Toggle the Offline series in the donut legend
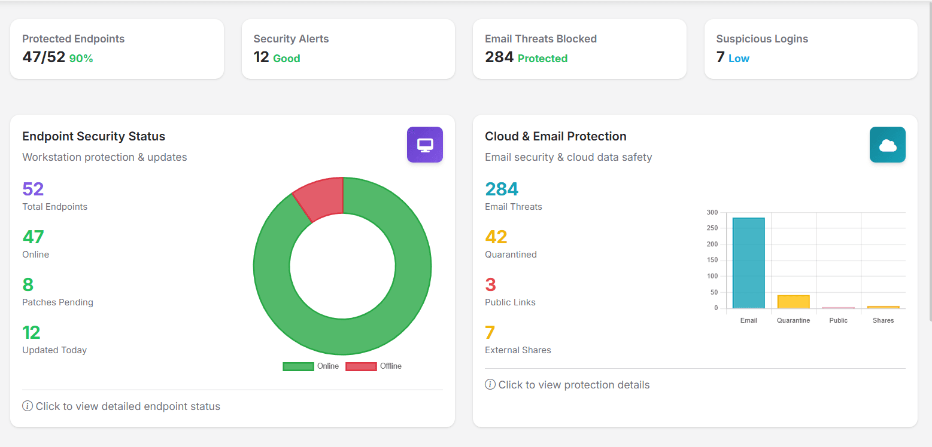 pos(390,366)
